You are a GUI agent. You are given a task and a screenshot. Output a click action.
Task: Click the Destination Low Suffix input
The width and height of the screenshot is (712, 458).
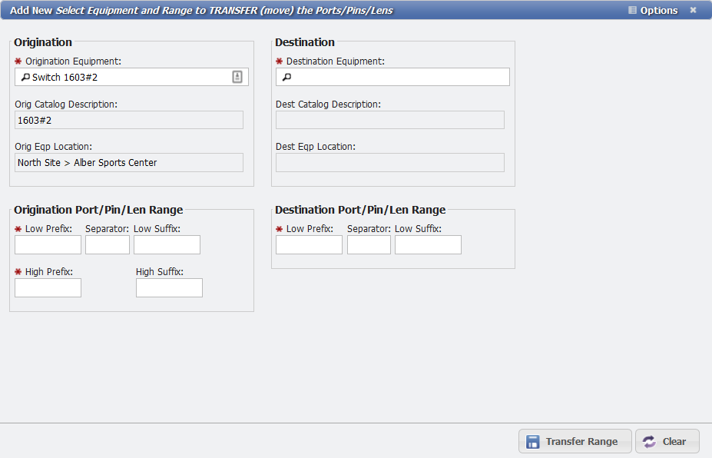pyautogui.click(x=428, y=244)
